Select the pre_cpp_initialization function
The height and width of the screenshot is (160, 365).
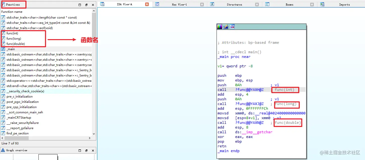(x=46, y=107)
